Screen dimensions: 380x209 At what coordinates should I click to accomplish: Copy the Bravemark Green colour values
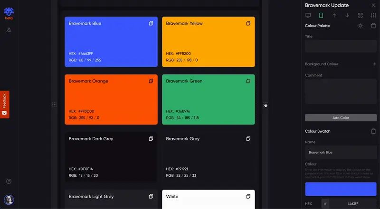click(x=248, y=81)
